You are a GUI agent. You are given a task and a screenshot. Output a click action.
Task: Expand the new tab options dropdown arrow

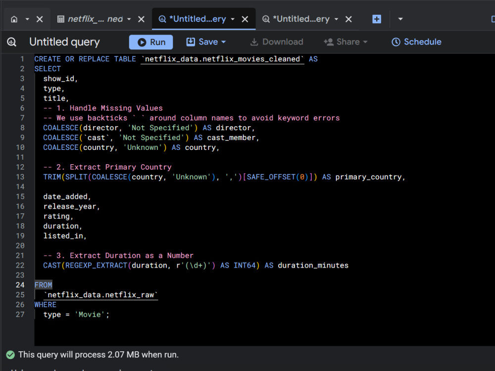[400, 19]
